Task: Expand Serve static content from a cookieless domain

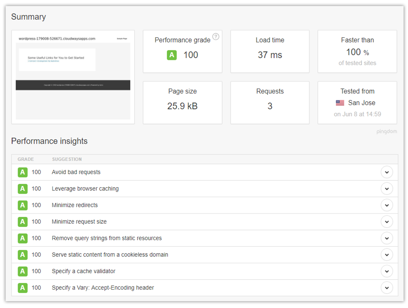Action: pos(387,255)
